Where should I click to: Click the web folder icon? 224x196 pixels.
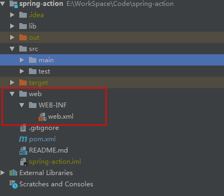(23, 94)
